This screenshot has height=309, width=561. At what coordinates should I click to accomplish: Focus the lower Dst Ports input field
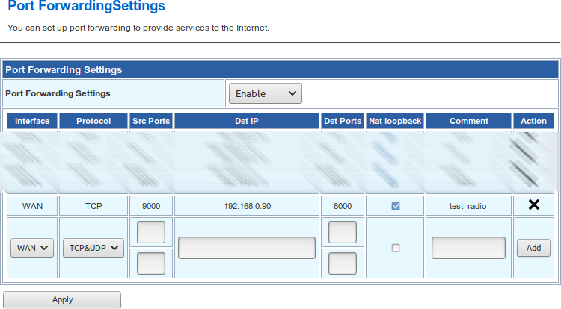[x=343, y=263]
